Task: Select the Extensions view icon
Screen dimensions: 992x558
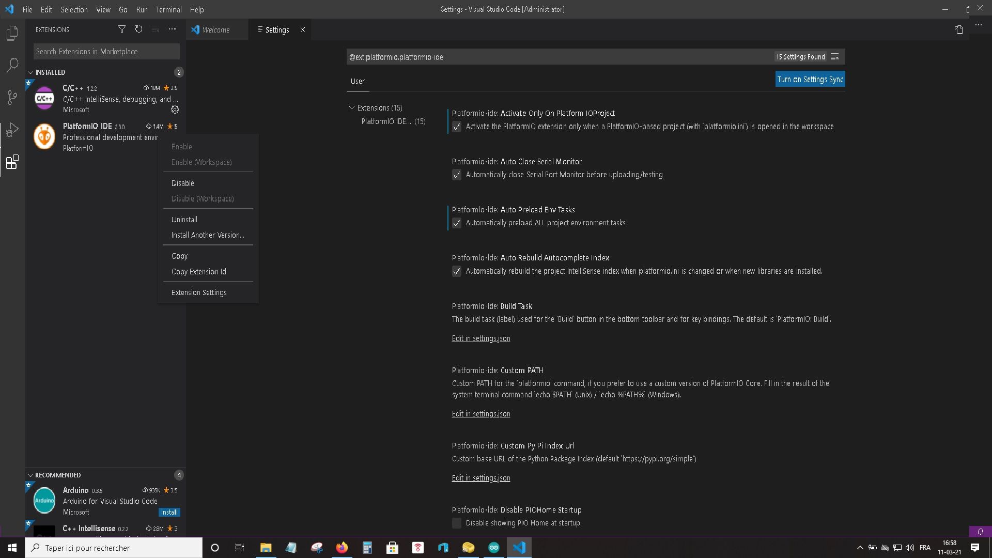Action: pos(12,162)
